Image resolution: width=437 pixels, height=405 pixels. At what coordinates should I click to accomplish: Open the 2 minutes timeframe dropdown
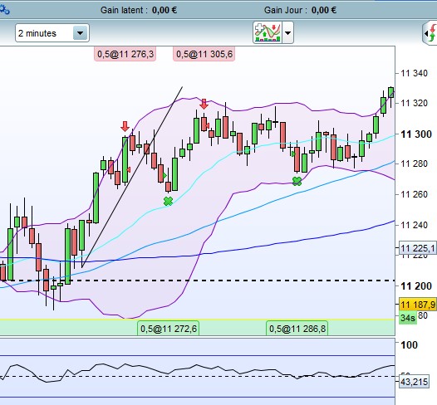[x=52, y=33]
